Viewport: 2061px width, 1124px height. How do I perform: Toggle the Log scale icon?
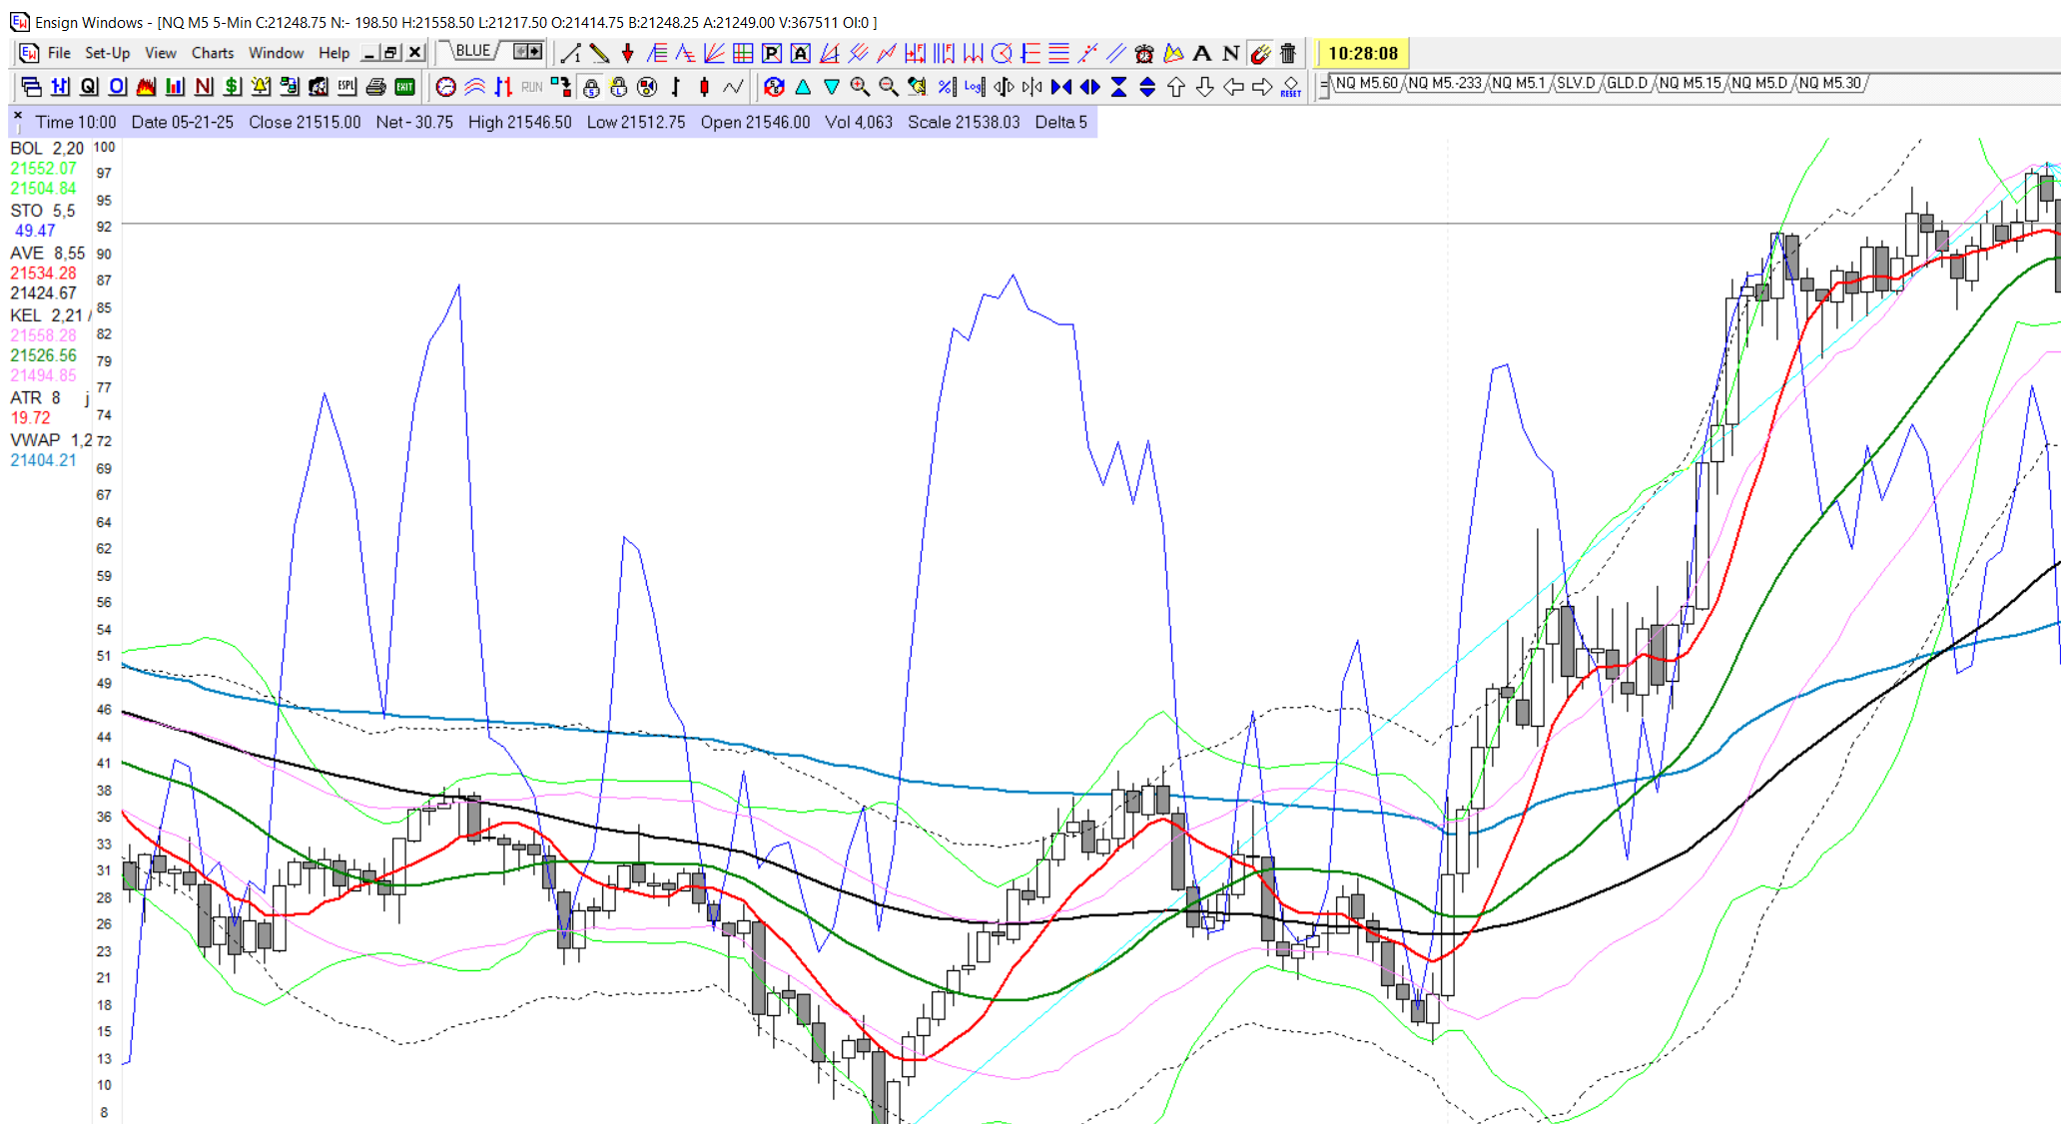pos(975,87)
